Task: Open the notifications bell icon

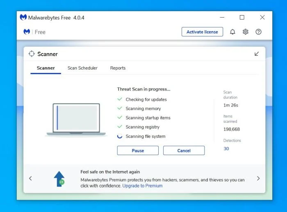Action: coord(232,32)
